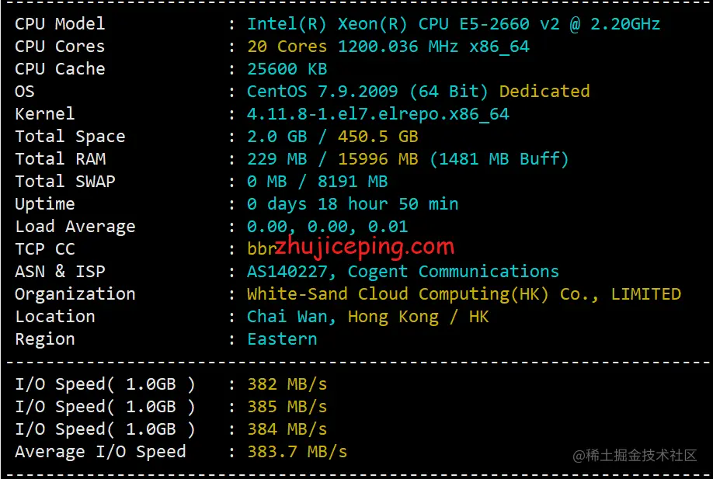Select the '382 MB/s' I/O speed
The height and width of the screenshot is (479, 713).
point(287,384)
